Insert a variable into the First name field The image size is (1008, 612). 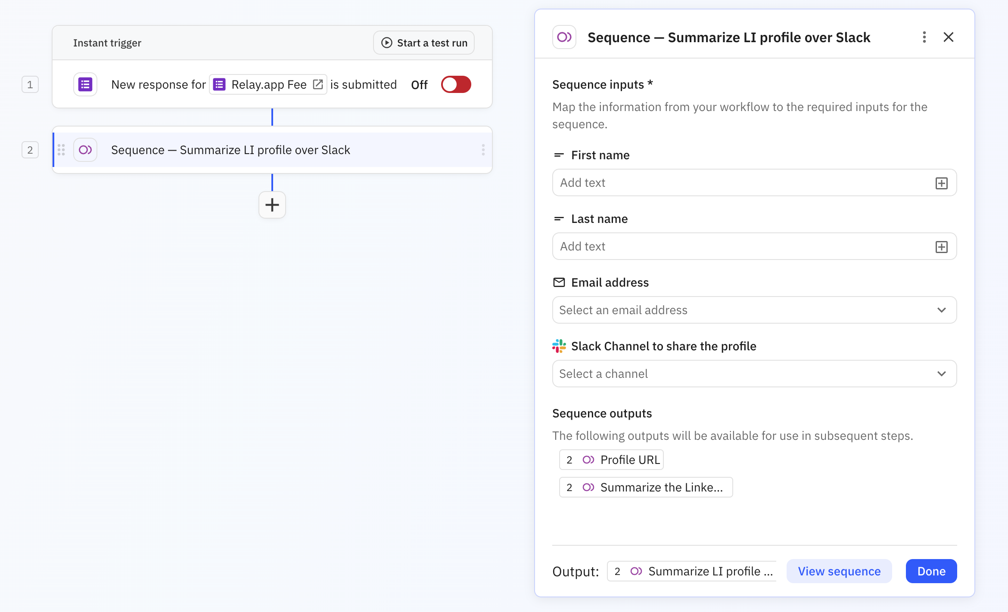[x=941, y=182]
